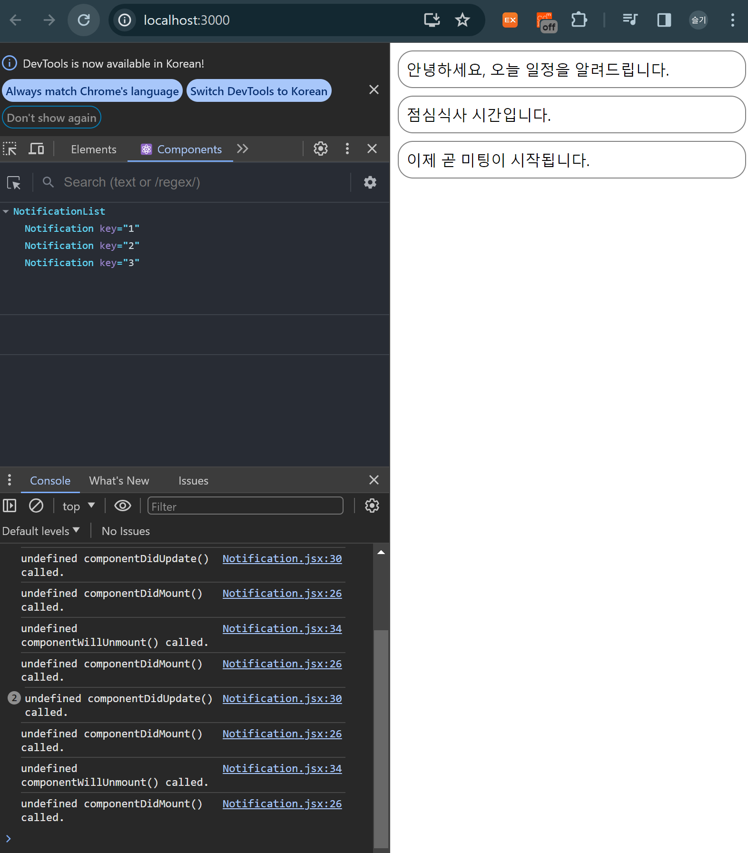748x853 pixels.
Task: Open the last Notification.jsx:26 link
Action: click(282, 803)
